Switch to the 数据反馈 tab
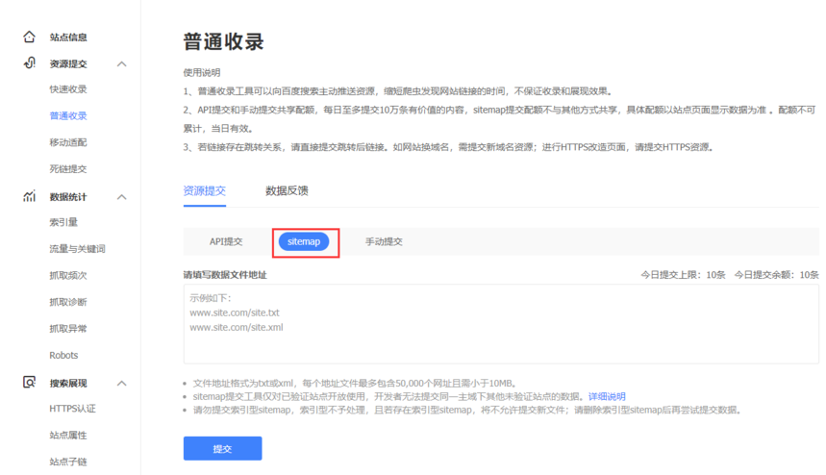 (x=287, y=190)
